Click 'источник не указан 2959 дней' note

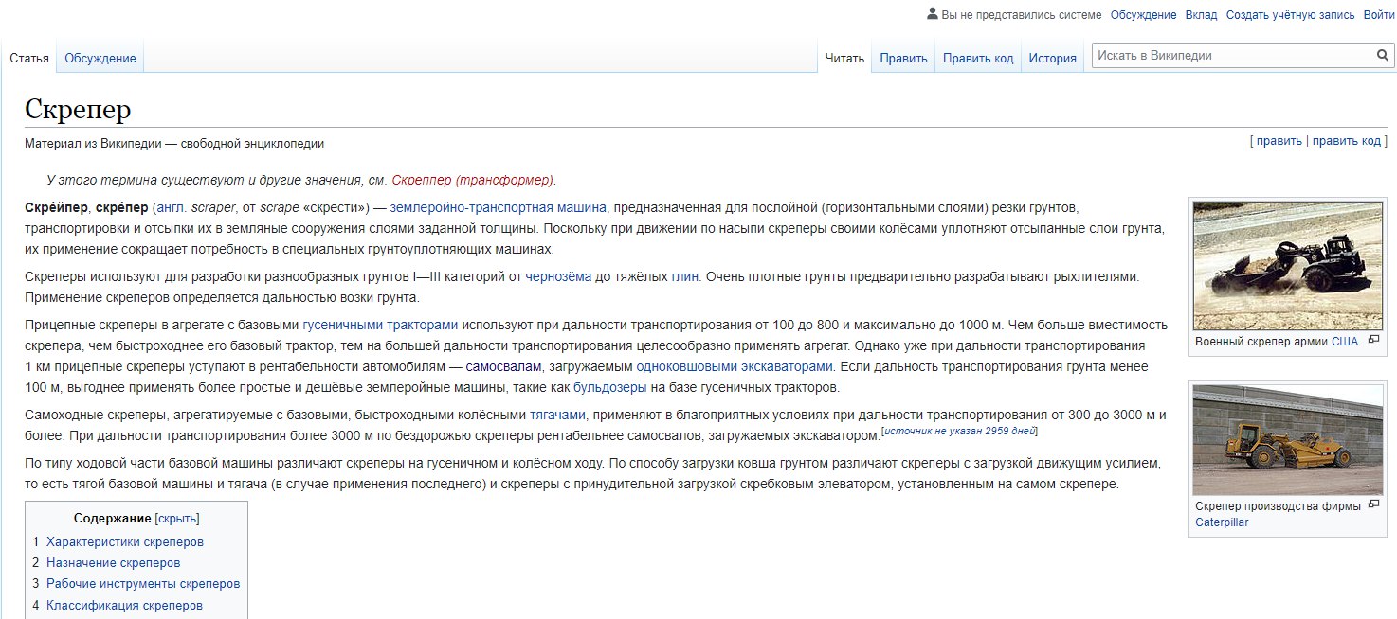tap(959, 431)
